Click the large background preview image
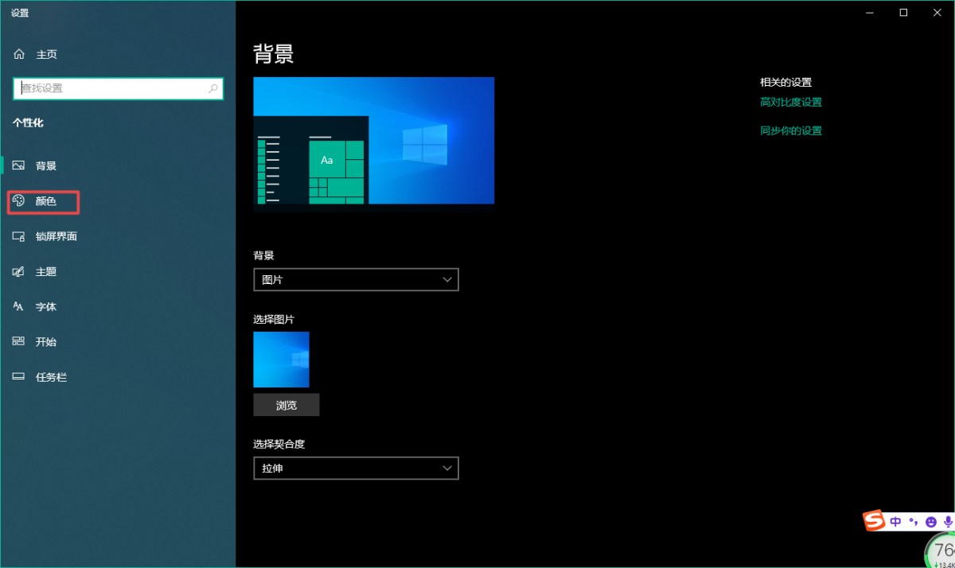Viewport: 955px width, 568px height. 374,141
